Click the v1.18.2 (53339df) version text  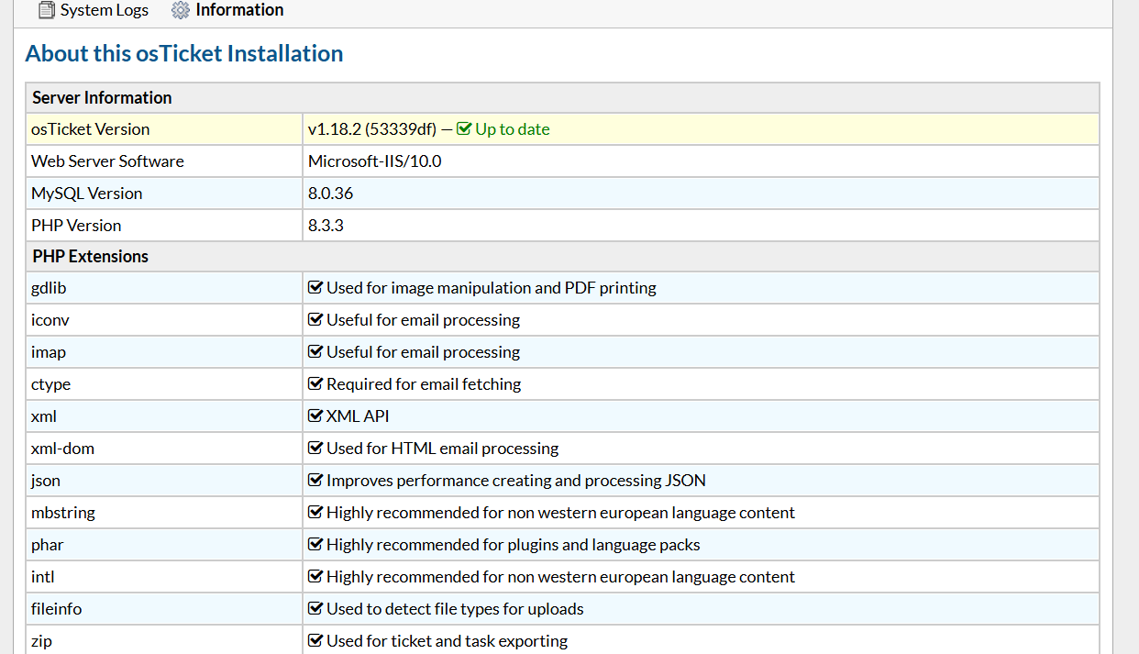[x=371, y=129]
